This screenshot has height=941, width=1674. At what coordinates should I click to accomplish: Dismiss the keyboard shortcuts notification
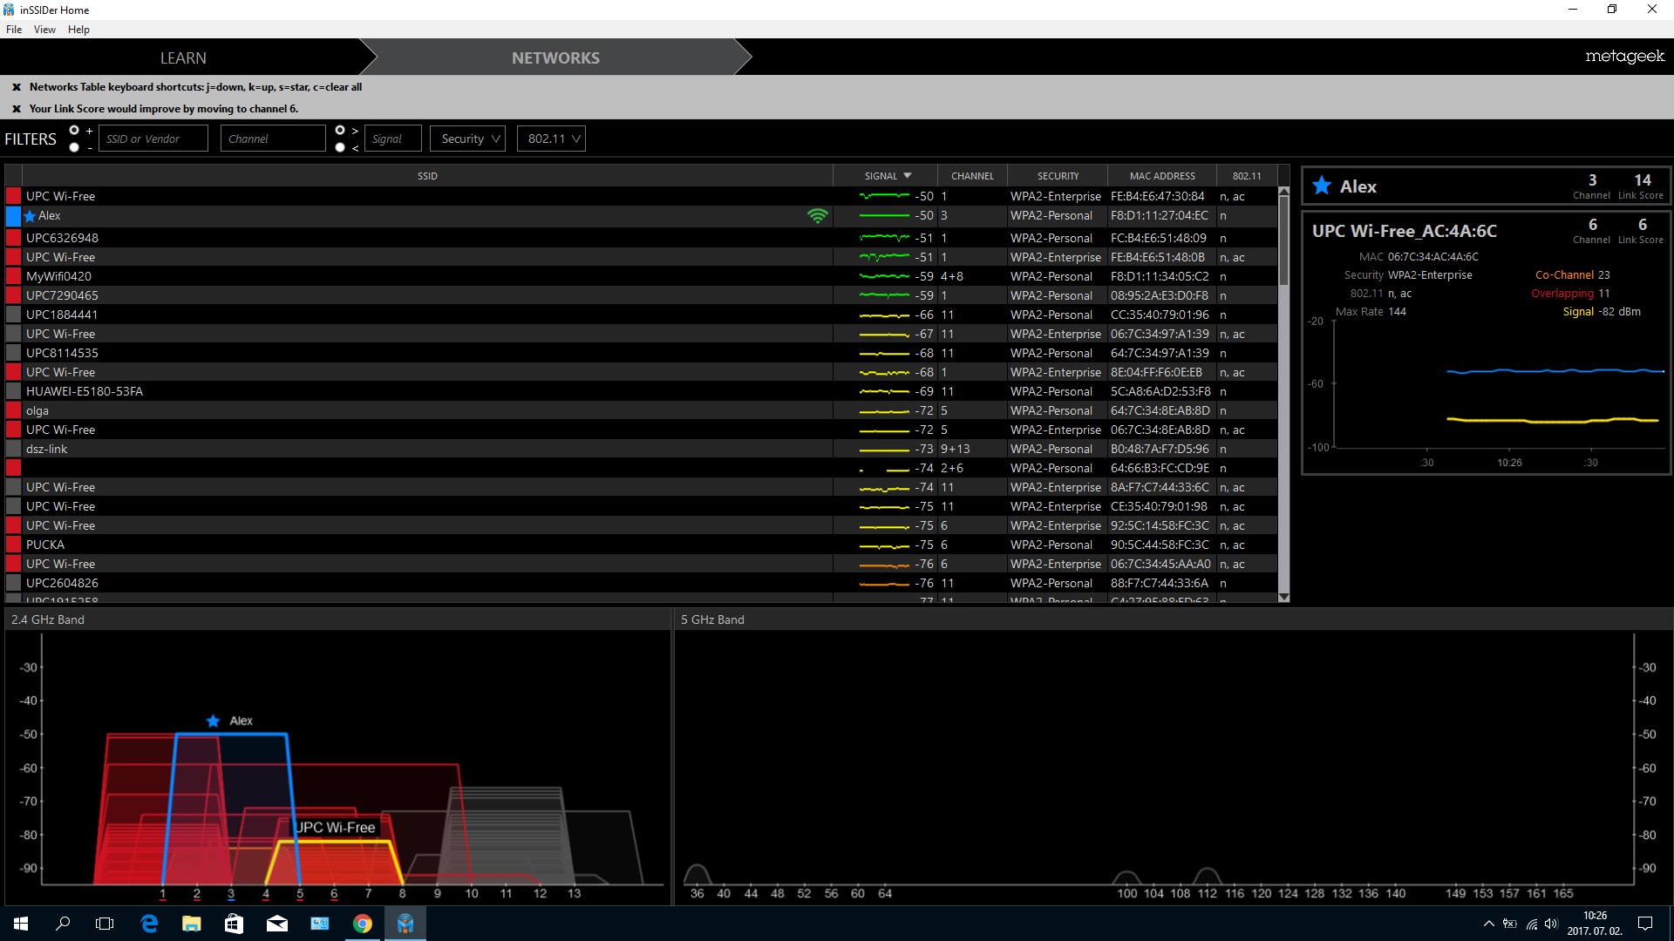16,87
